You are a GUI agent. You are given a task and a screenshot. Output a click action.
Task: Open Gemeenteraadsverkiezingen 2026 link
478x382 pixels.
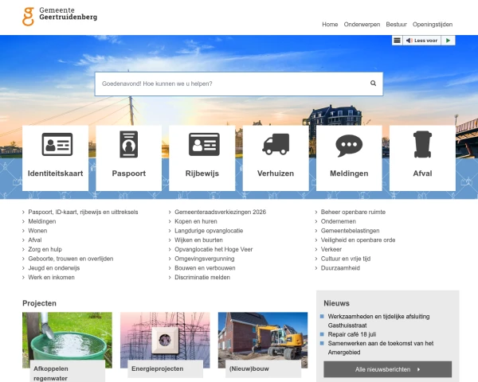[x=220, y=212]
